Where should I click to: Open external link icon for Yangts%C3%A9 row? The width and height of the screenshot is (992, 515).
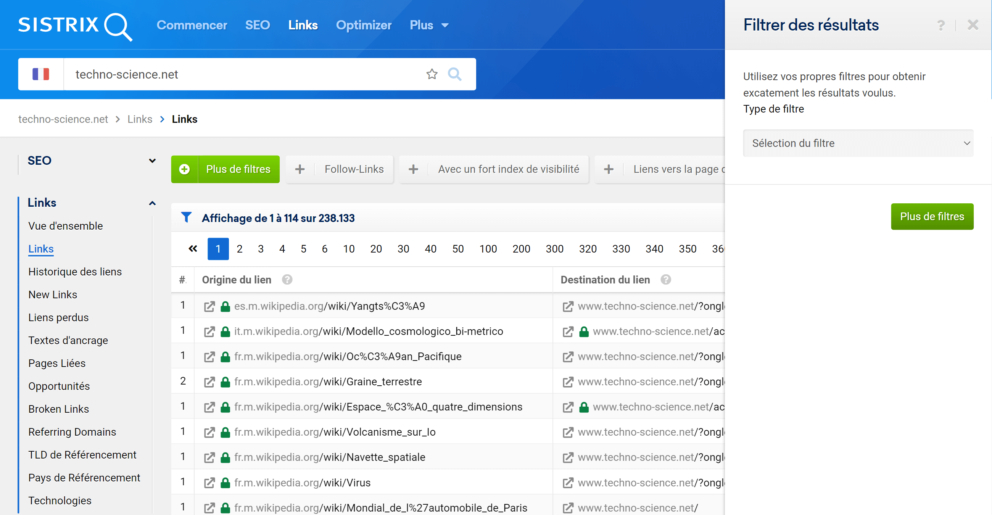[209, 306]
